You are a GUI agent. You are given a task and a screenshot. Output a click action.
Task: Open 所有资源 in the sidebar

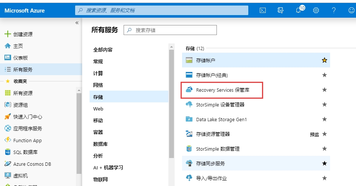23,93
